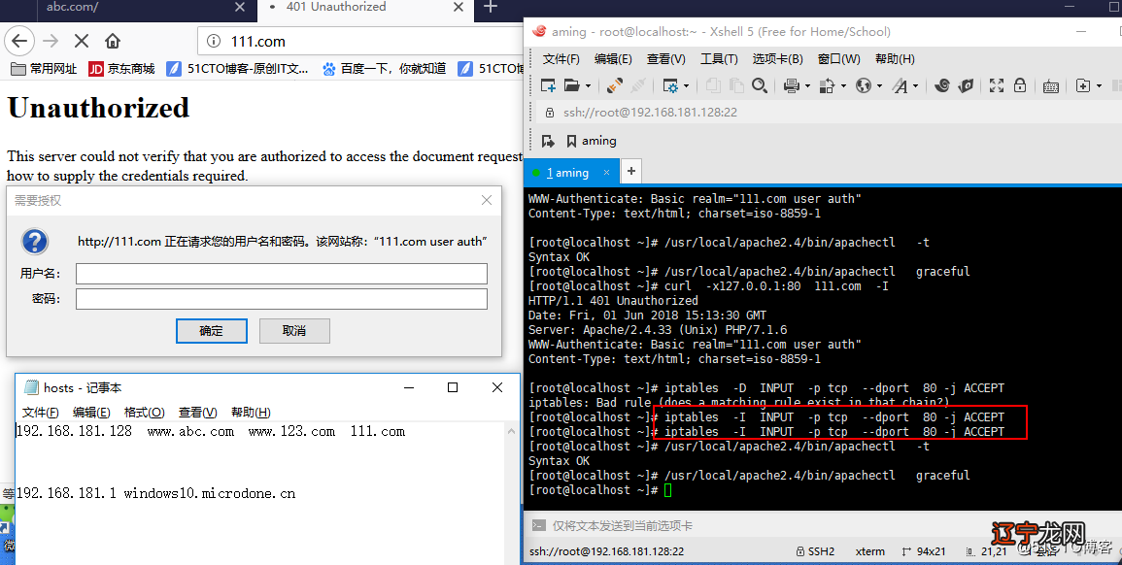Click the virtual keyboard icon in Xshell

[1050, 86]
